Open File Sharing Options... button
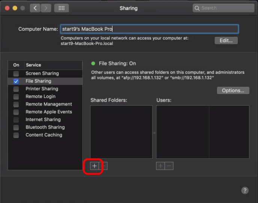Screen dimensions: 258x203 pyautogui.click(x=233, y=90)
